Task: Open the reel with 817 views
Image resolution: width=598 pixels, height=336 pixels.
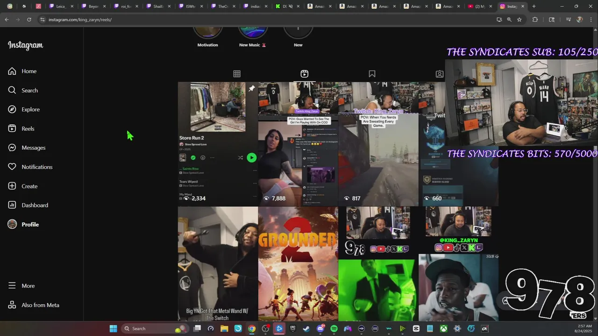Action: [x=378, y=144]
